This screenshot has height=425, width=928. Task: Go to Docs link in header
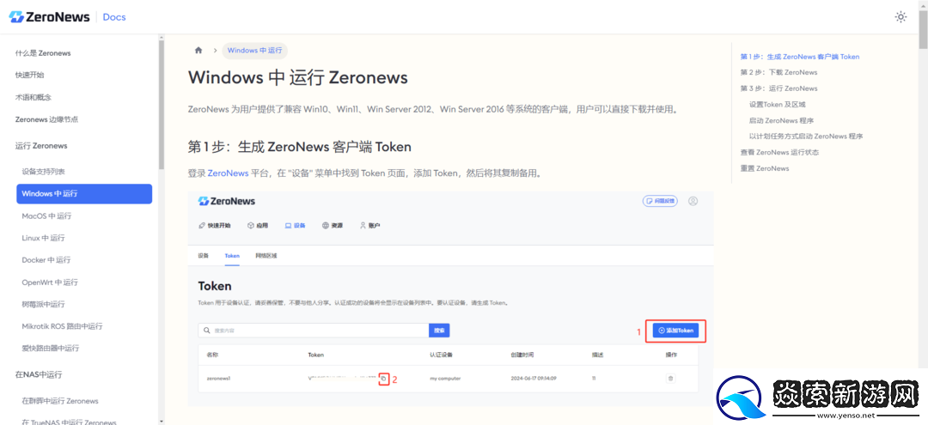tap(113, 17)
